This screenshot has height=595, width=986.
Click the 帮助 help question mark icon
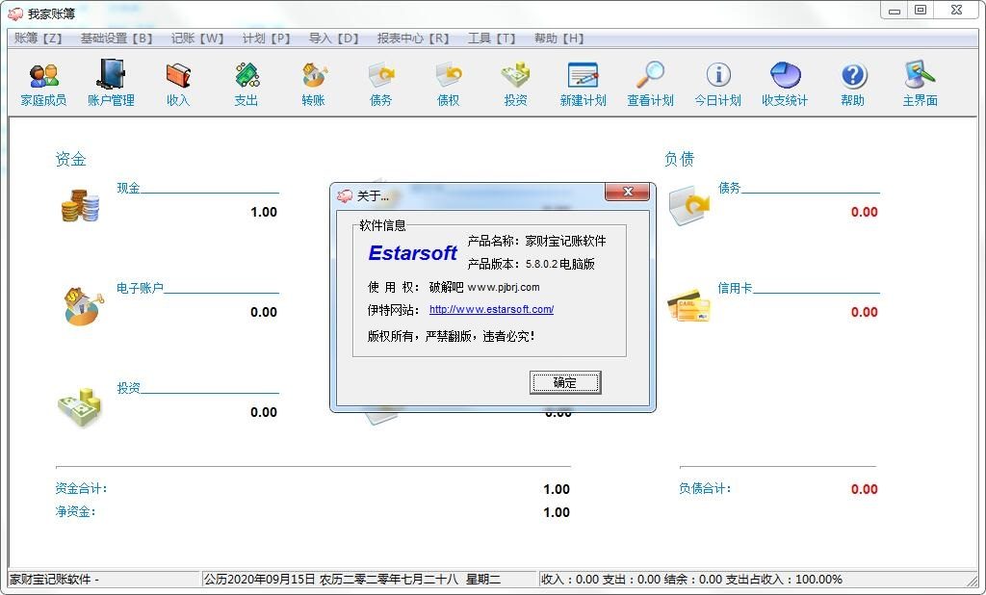click(853, 85)
